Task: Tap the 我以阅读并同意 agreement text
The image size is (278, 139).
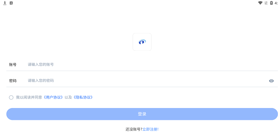Action: click(x=29, y=97)
